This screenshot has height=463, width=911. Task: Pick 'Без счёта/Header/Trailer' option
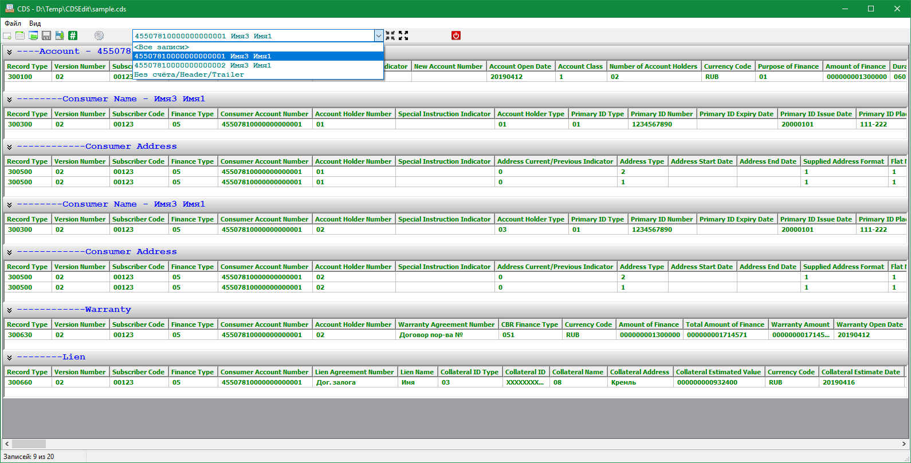[x=189, y=74]
